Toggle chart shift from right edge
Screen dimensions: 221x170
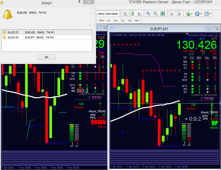click(179, 14)
